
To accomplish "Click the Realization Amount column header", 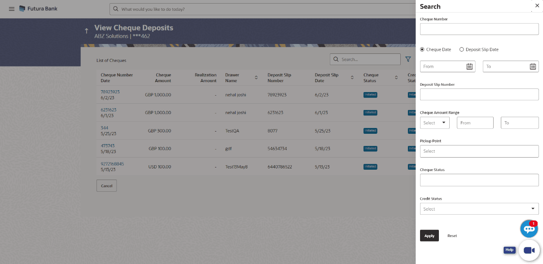I will (x=206, y=78).
